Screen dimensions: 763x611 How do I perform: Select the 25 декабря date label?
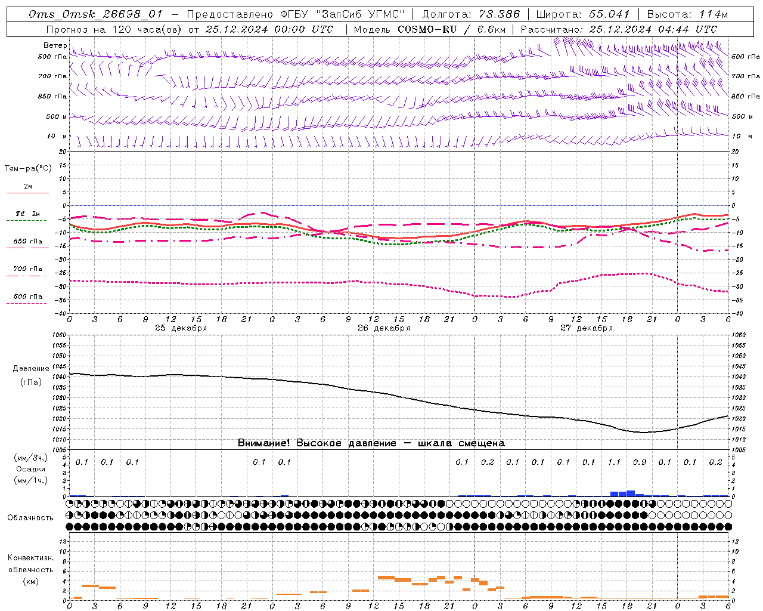pyautogui.click(x=181, y=328)
